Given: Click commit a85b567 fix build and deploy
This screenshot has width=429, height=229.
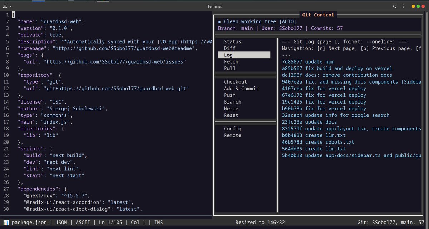Looking at the screenshot, I should (x=337, y=68).
